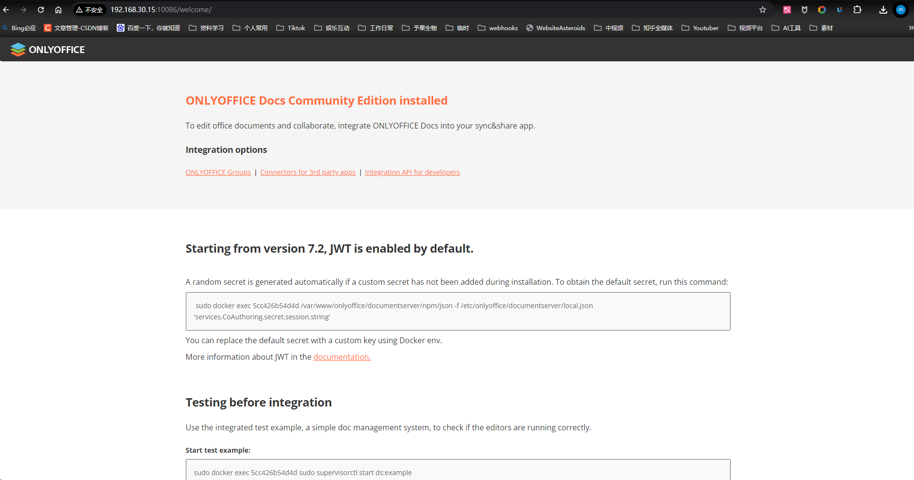This screenshot has width=914, height=480.
Task: Click 'A random secret is generated' paragraph
Action: [457, 282]
